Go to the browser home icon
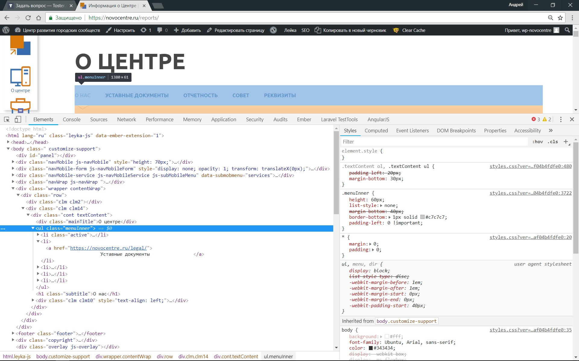The width and height of the screenshot is (579, 361). pyautogui.click(x=39, y=18)
